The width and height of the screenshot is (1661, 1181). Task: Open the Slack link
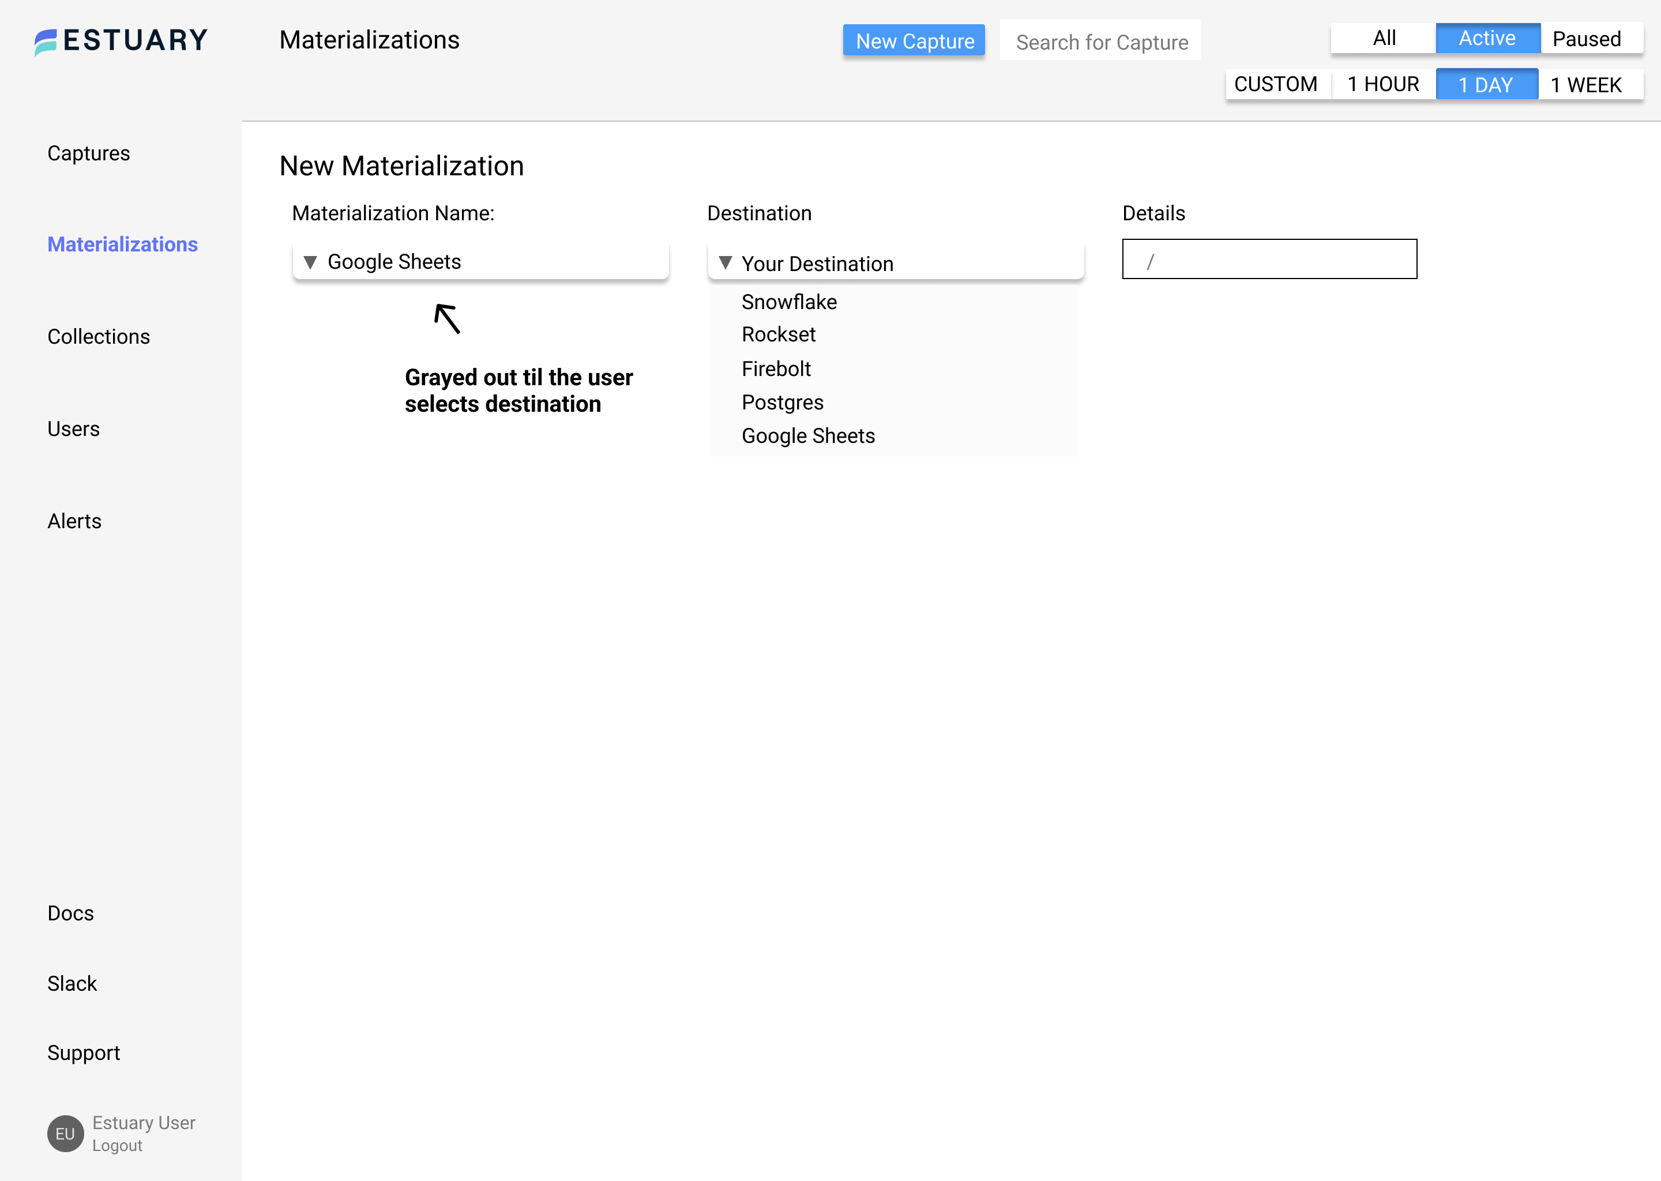click(x=72, y=983)
